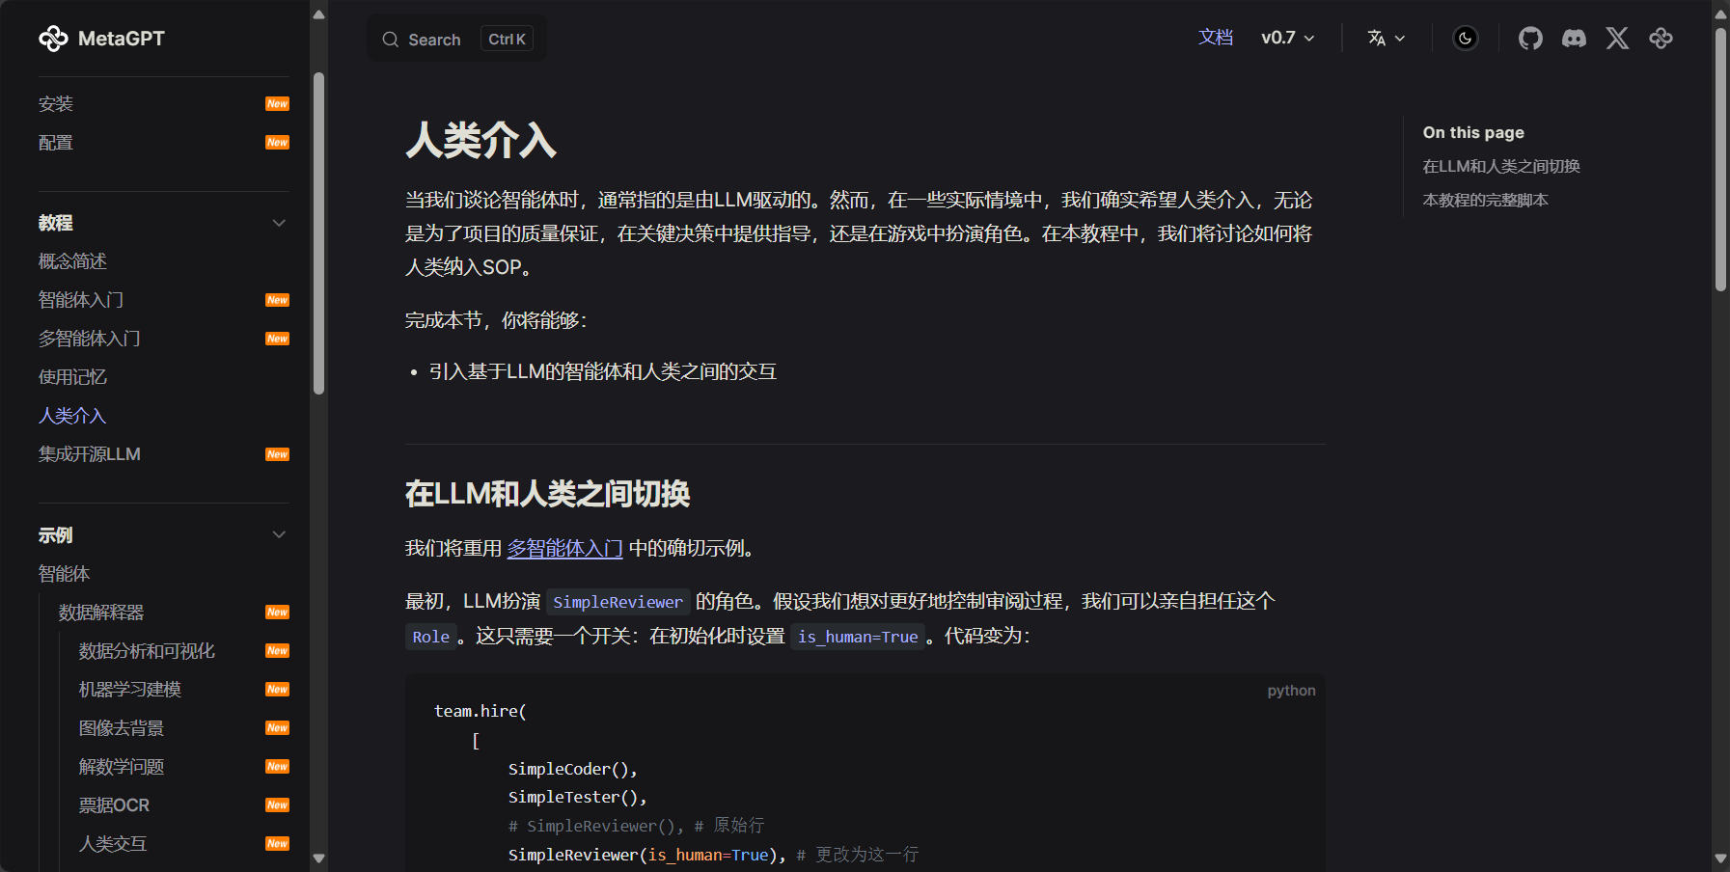The image size is (1730, 872).
Task: Click the MetaGPT title text
Action: click(122, 39)
